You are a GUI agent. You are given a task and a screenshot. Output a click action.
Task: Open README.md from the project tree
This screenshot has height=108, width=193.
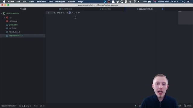(x=14, y=32)
